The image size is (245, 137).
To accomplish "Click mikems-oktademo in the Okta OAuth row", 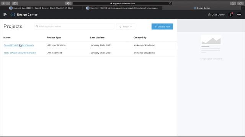I will tap(145, 53).
